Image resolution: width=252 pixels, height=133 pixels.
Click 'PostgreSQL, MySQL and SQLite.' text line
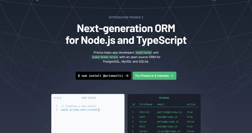[x=126, y=62]
